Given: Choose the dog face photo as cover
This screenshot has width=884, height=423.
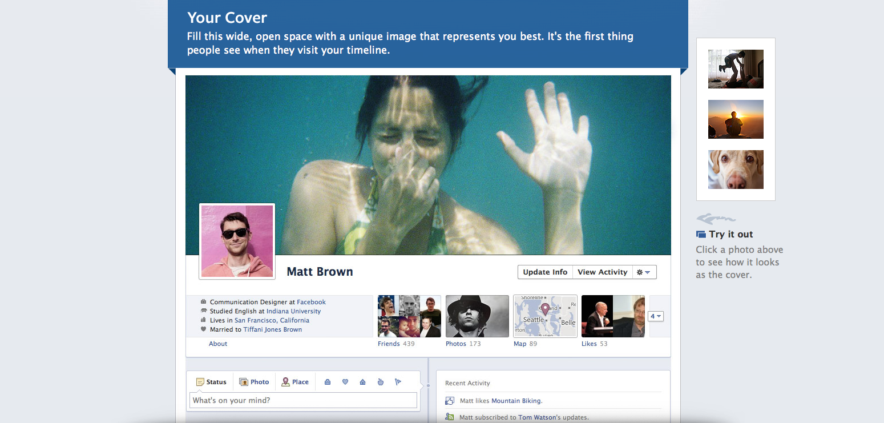Looking at the screenshot, I should (736, 170).
